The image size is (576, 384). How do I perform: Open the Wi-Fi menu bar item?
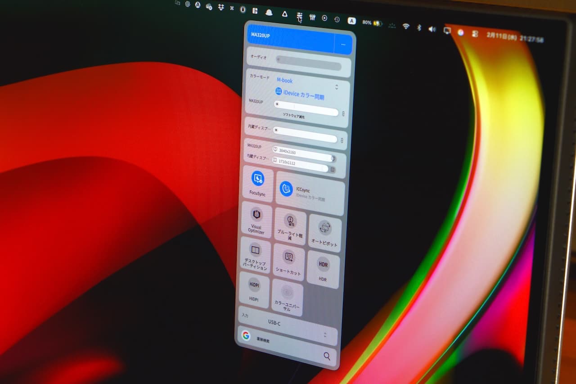405,27
